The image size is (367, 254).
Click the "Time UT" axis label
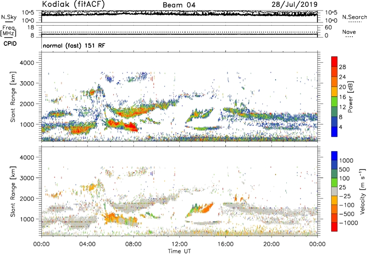(179, 251)
